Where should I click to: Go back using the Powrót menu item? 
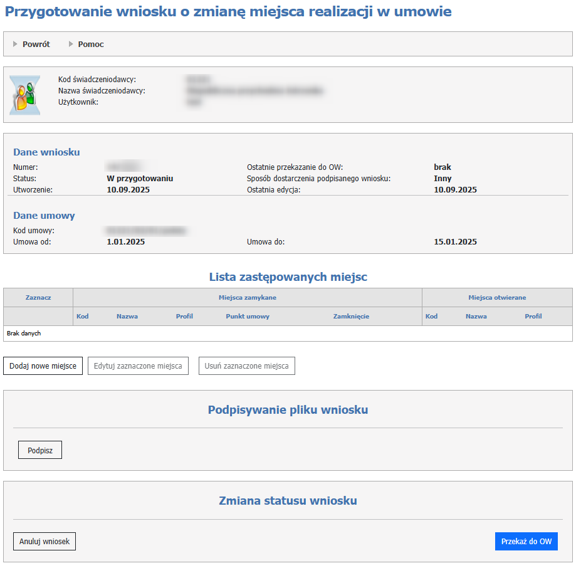pos(36,45)
